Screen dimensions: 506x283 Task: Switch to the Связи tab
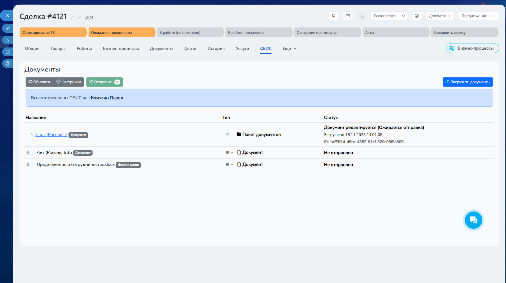point(190,48)
